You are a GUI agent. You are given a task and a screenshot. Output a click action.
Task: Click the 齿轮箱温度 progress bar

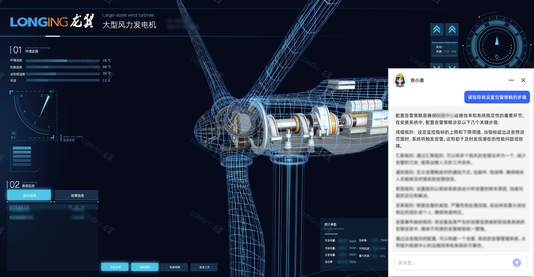(x=63, y=74)
